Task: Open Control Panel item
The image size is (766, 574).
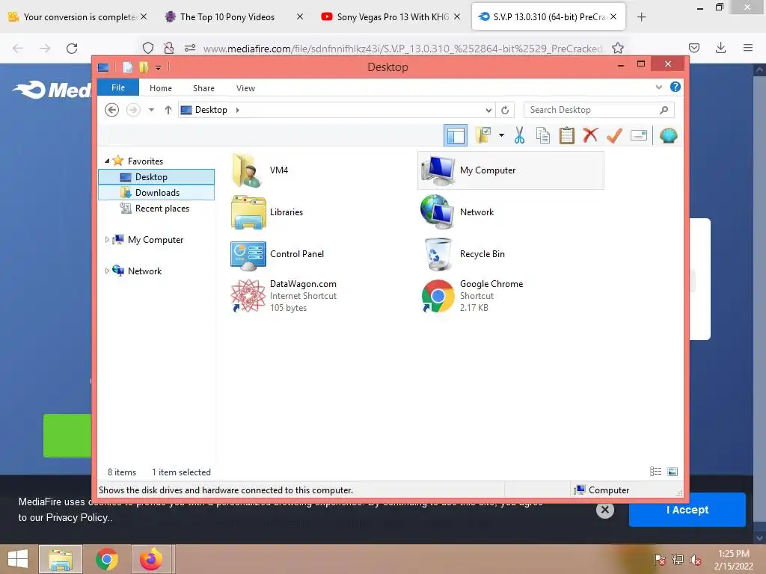Action: [x=277, y=254]
